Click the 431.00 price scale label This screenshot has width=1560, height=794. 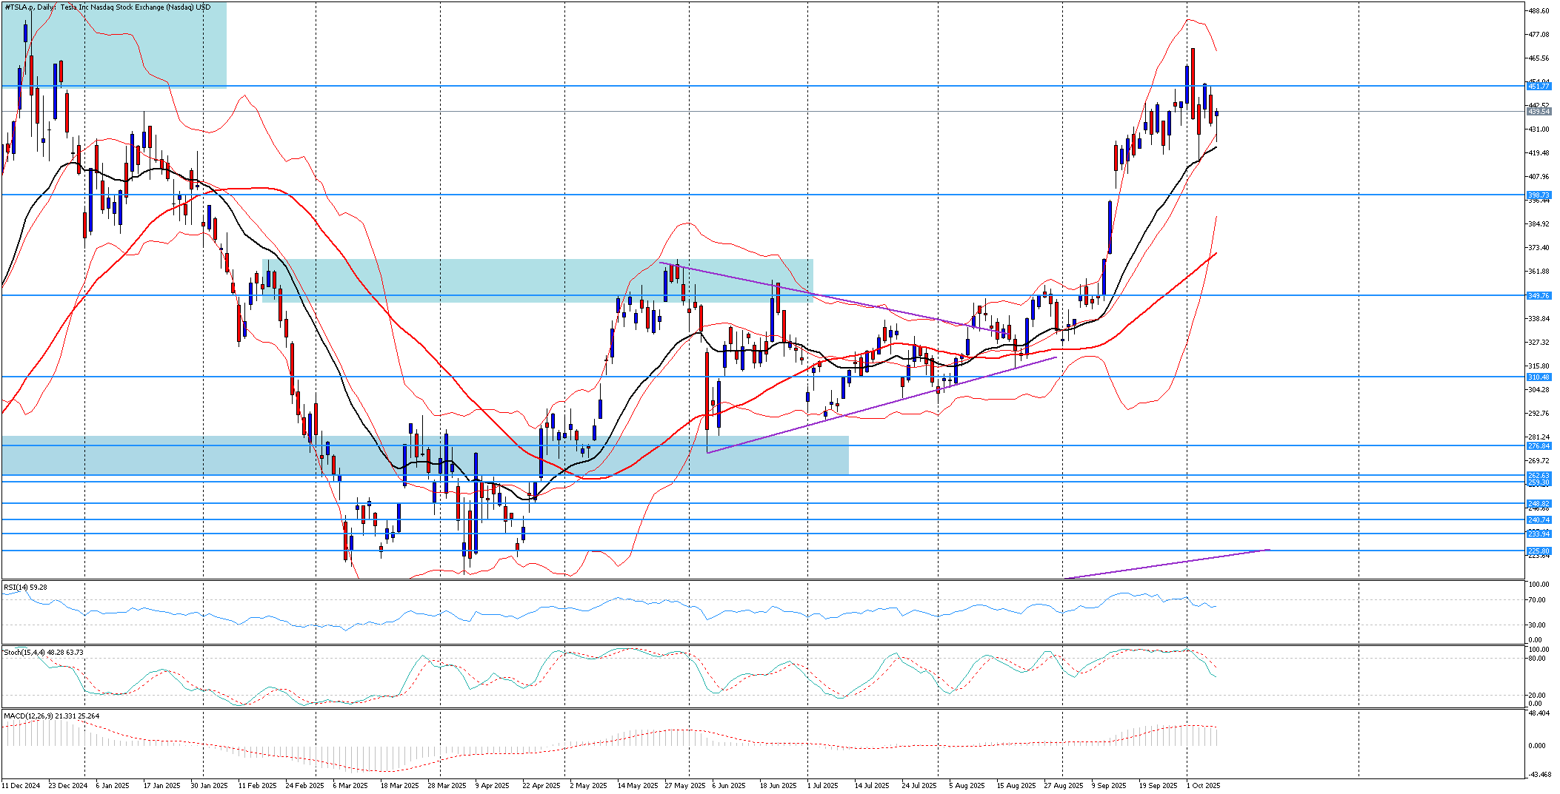coord(1539,129)
